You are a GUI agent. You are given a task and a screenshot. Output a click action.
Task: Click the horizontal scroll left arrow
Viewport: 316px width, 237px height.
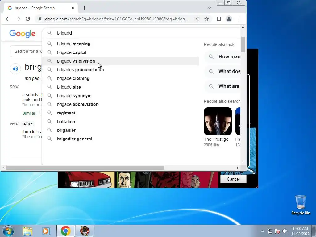point(4,168)
